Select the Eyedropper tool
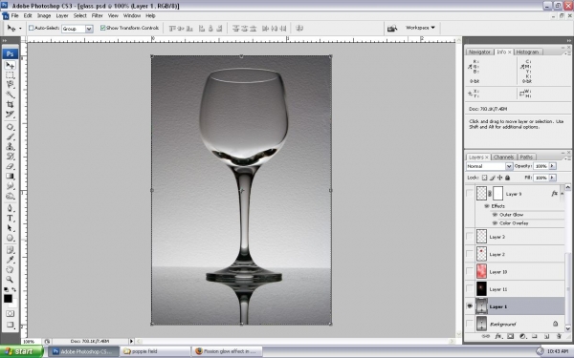 [x=10, y=260]
